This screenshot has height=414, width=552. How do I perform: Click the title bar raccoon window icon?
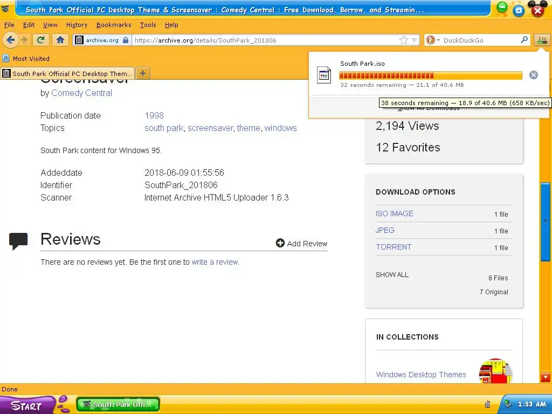(5, 9)
